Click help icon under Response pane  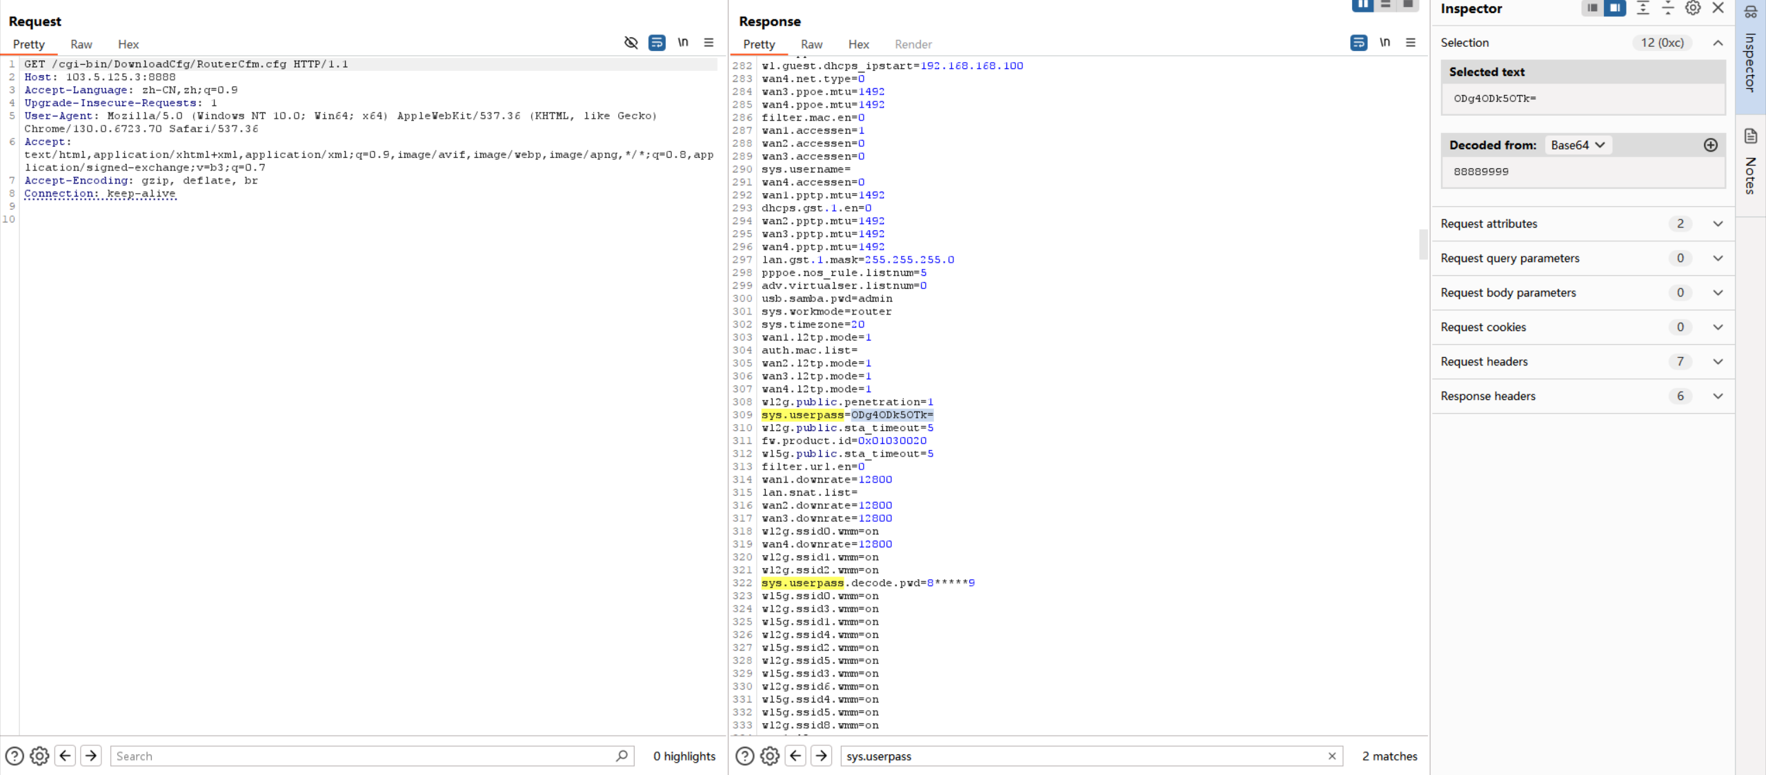click(x=744, y=756)
